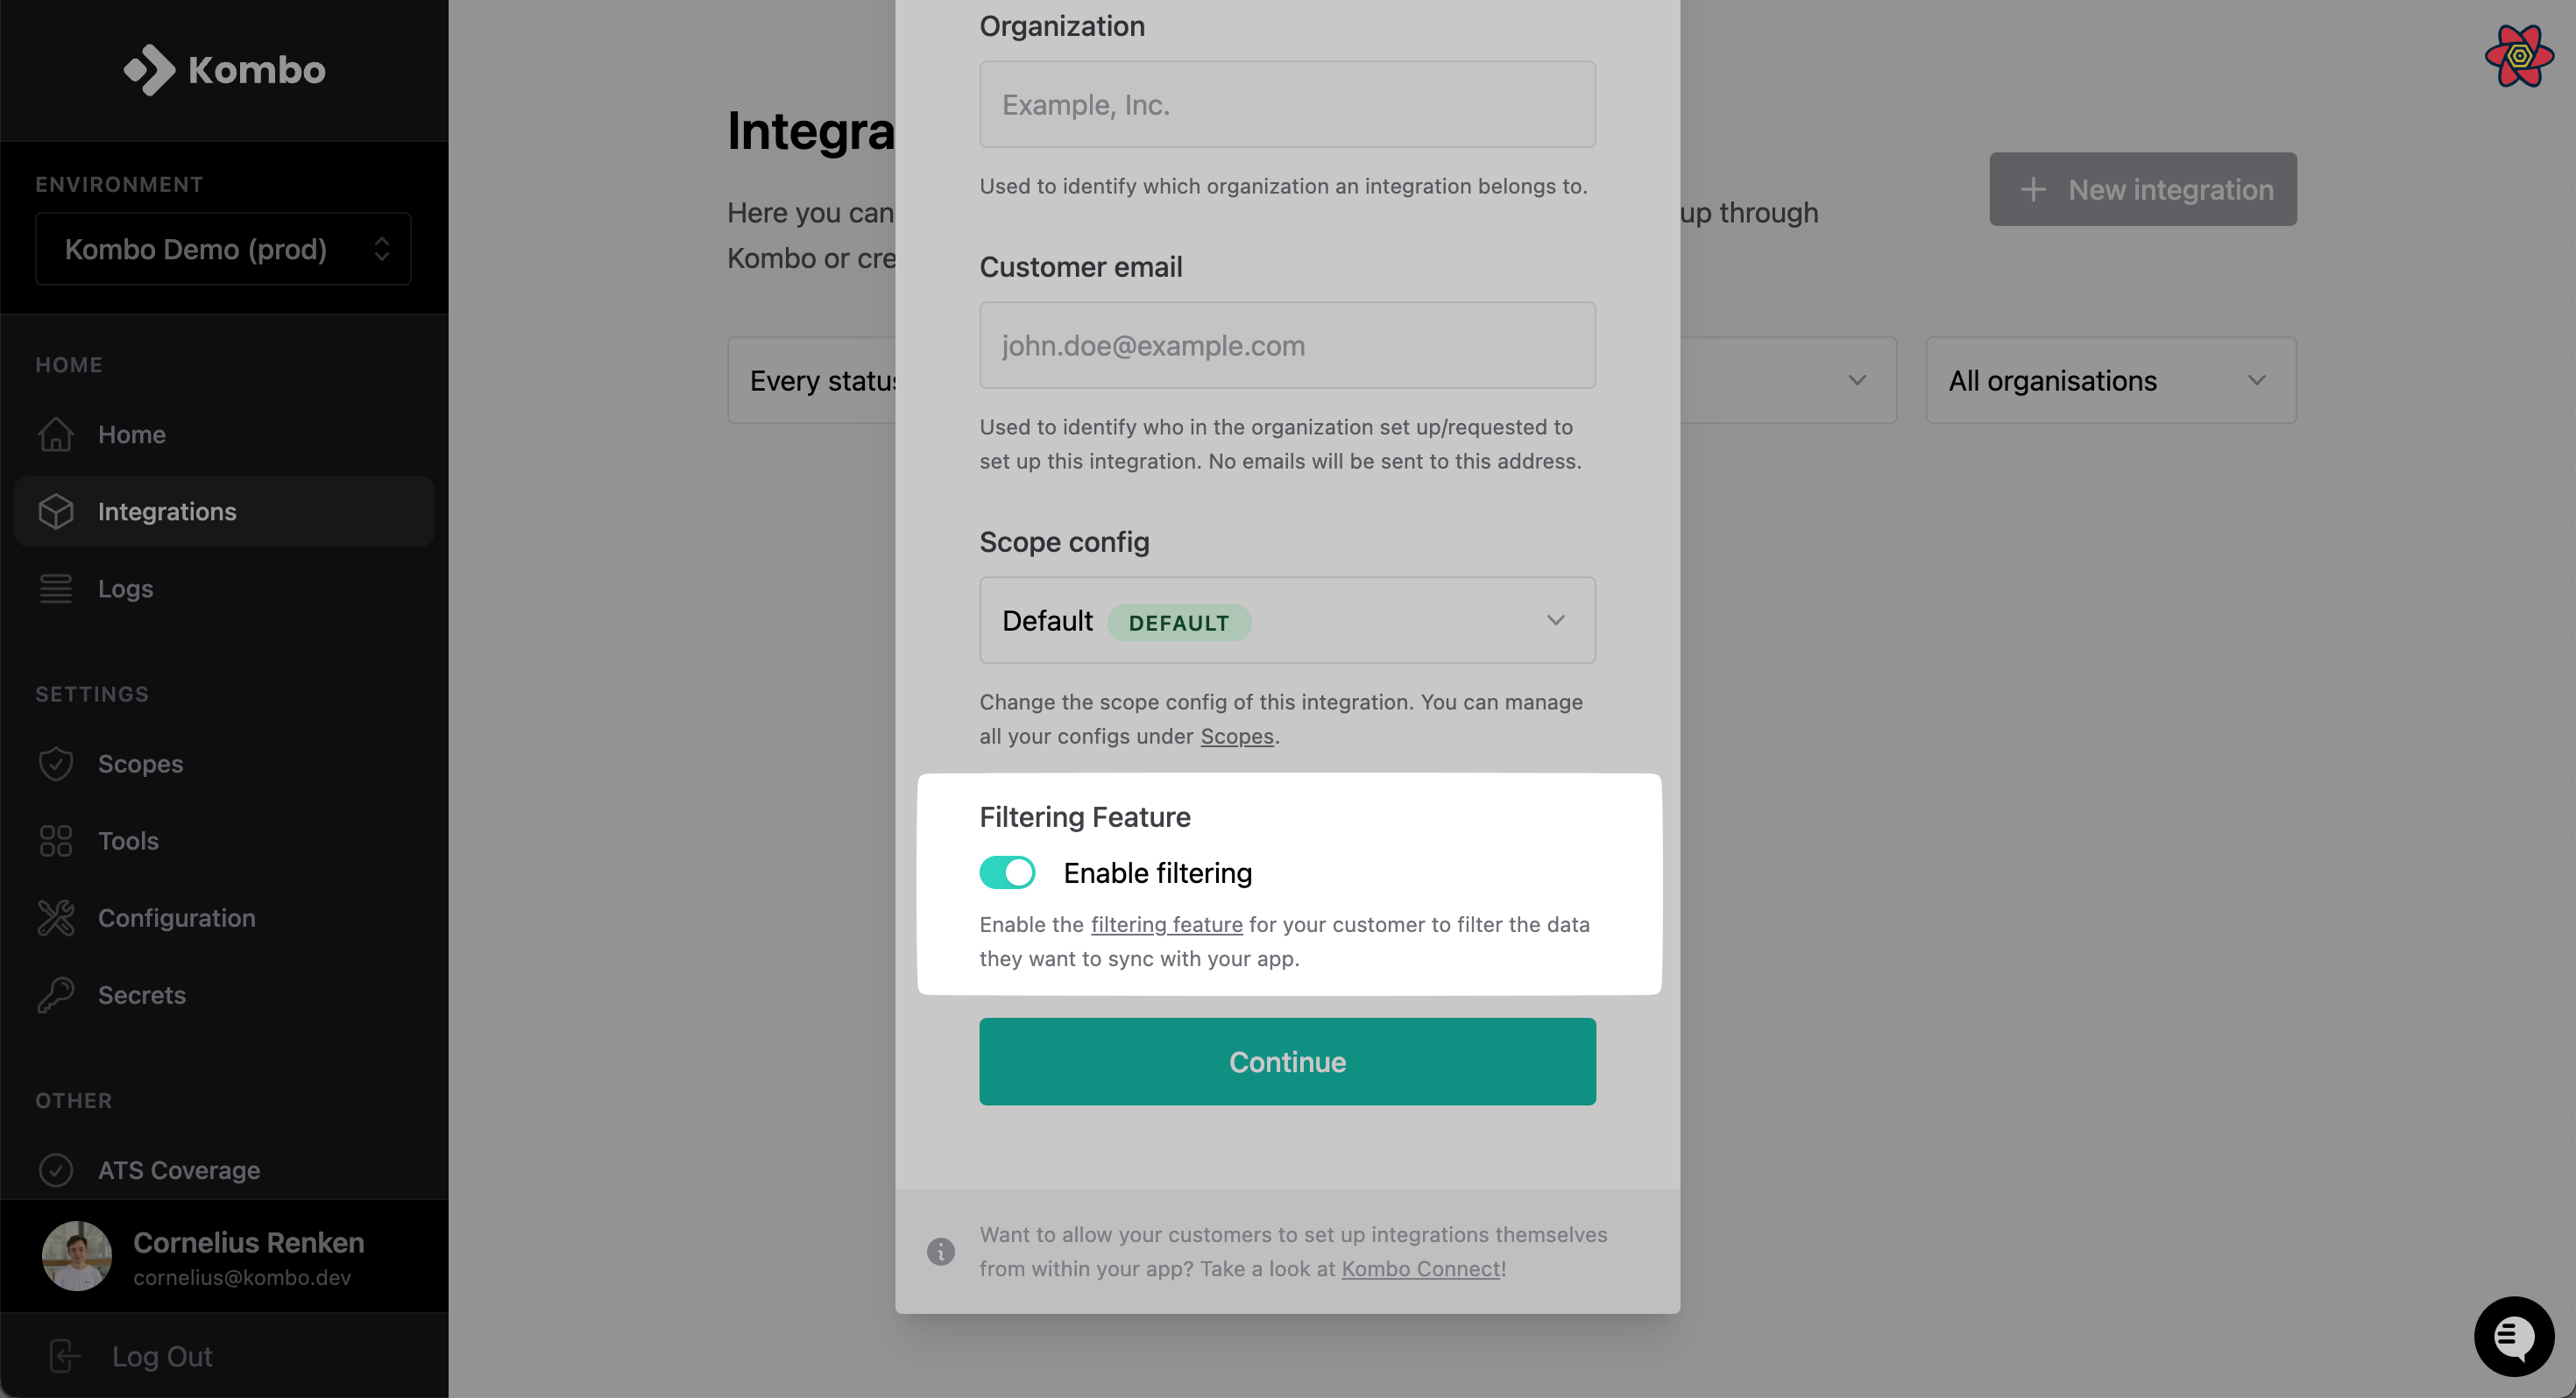This screenshot has height=1398, width=2576.
Task: Open the Kombo Connect link
Action: (x=1420, y=1268)
